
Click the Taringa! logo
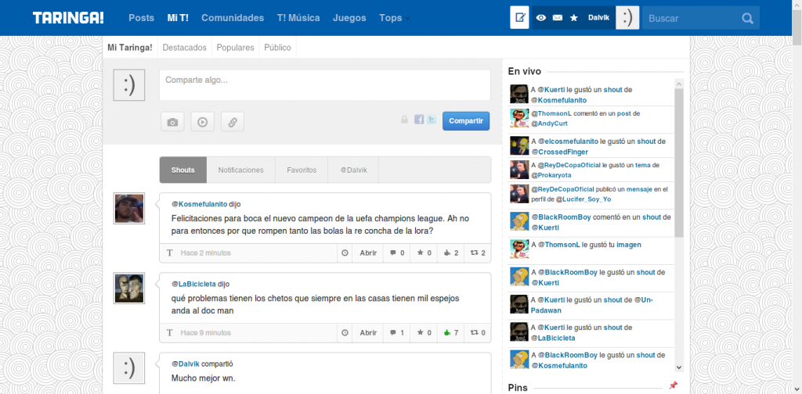click(x=68, y=18)
